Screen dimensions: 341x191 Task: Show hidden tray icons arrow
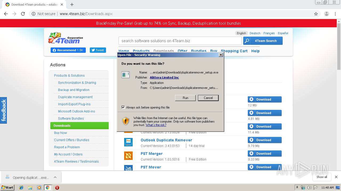tap(297, 188)
